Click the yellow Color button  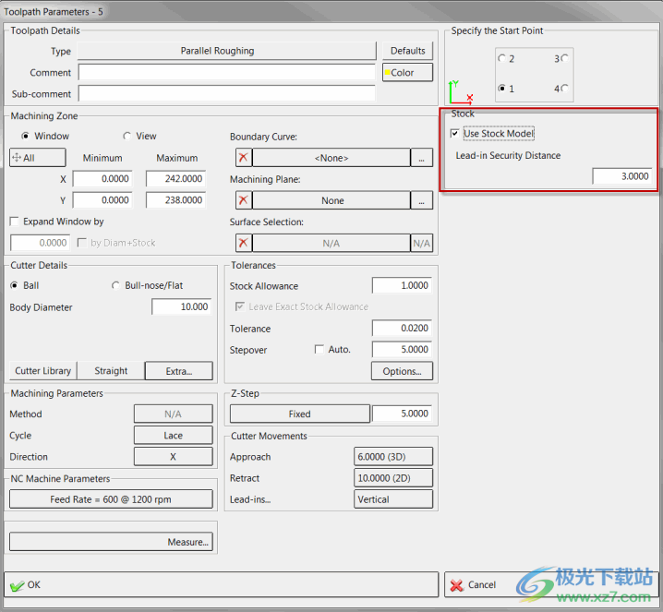click(407, 72)
